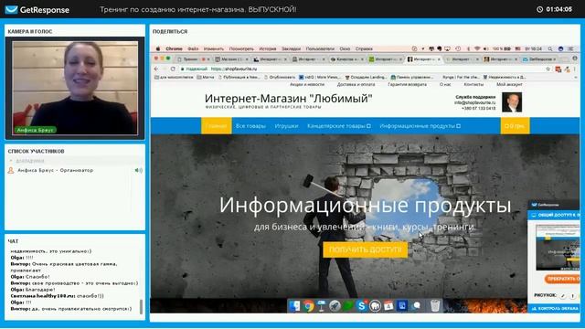Open the chat bubble app in Dock
Screen dimensions: 585x329
[416, 306]
